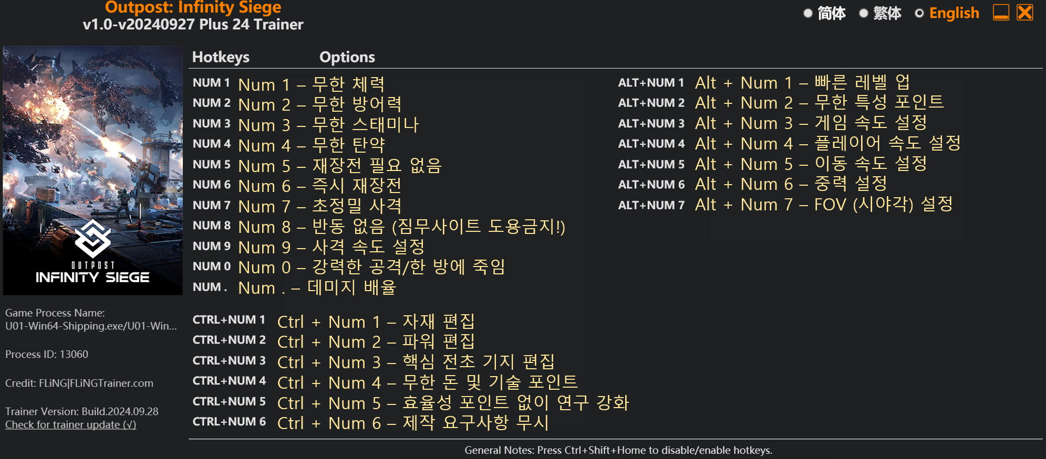Toggle Alt + Num 2 무한 특성 포인트

(x=819, y=102)
